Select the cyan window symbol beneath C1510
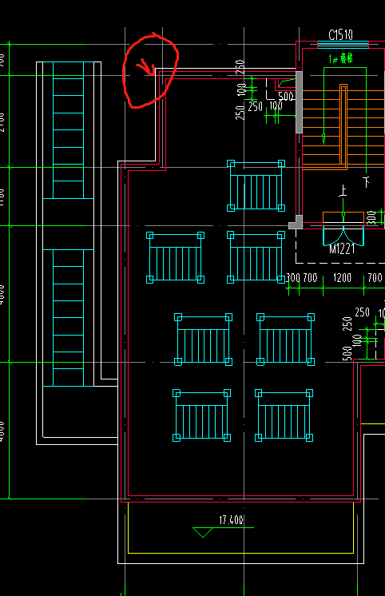 (x=343, y=45)
